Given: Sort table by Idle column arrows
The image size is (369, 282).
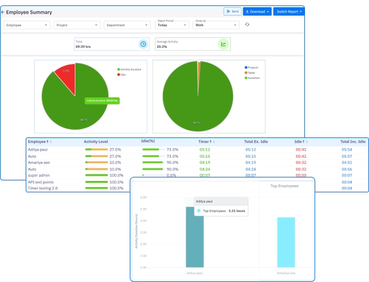Looking at the screenshot, I should tap(303, 142).
